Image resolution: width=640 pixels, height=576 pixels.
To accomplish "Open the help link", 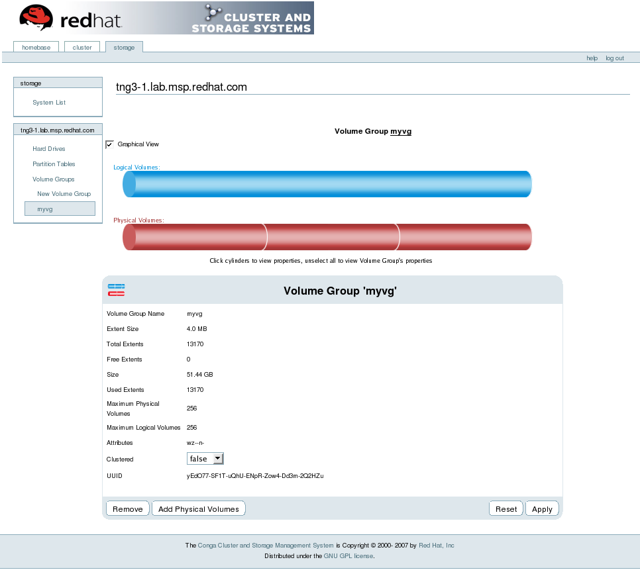I will coord(591,58).
